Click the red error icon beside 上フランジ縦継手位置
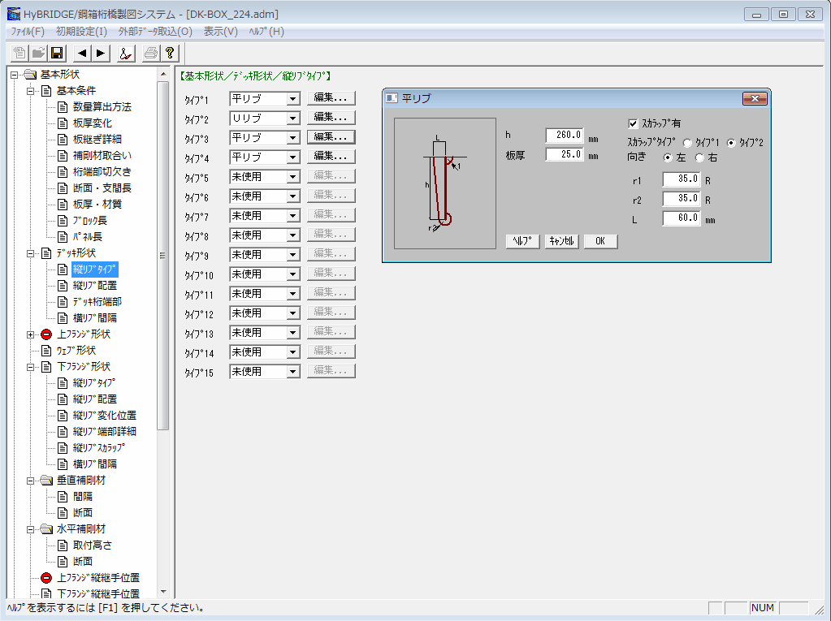The height and width of the screenshot is (621, 831). [x=46, y=578]
